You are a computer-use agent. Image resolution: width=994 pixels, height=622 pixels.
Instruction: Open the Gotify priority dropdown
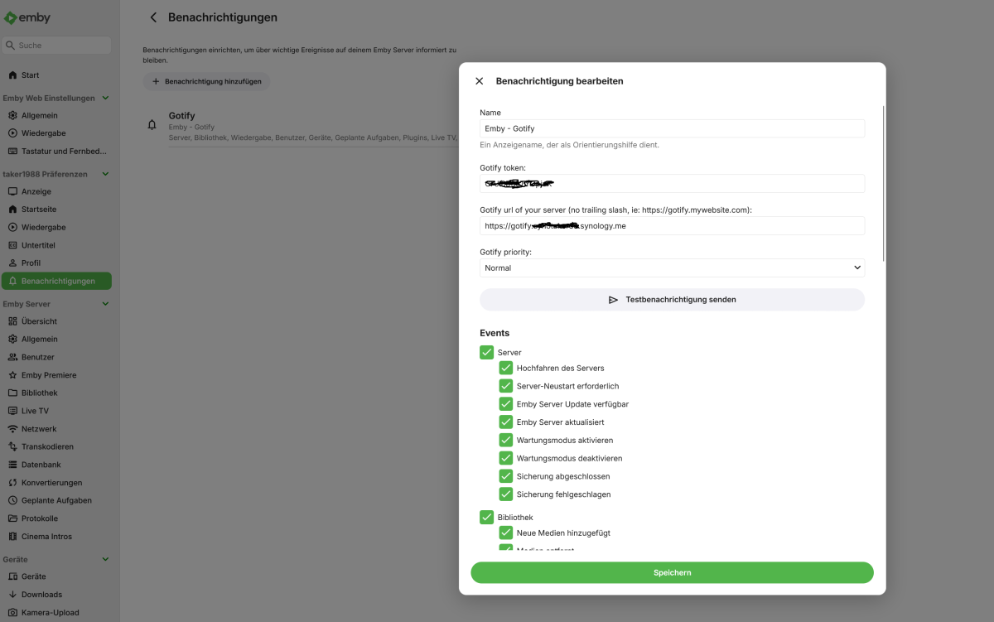[x=672, y=268]
